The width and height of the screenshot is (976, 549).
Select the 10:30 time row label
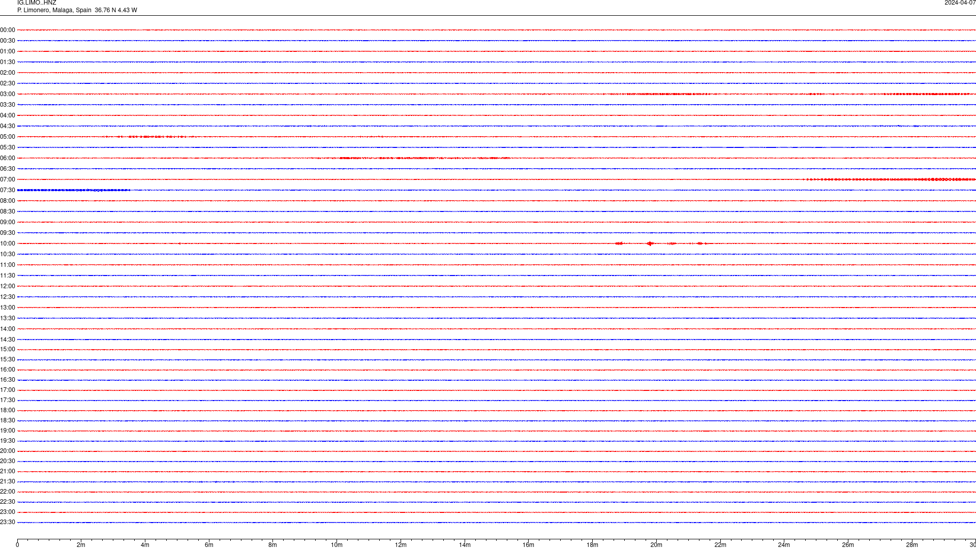(8, 254)
